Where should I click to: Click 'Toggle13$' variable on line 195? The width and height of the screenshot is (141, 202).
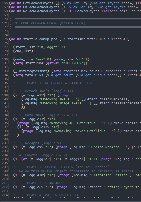pos(36,119)
